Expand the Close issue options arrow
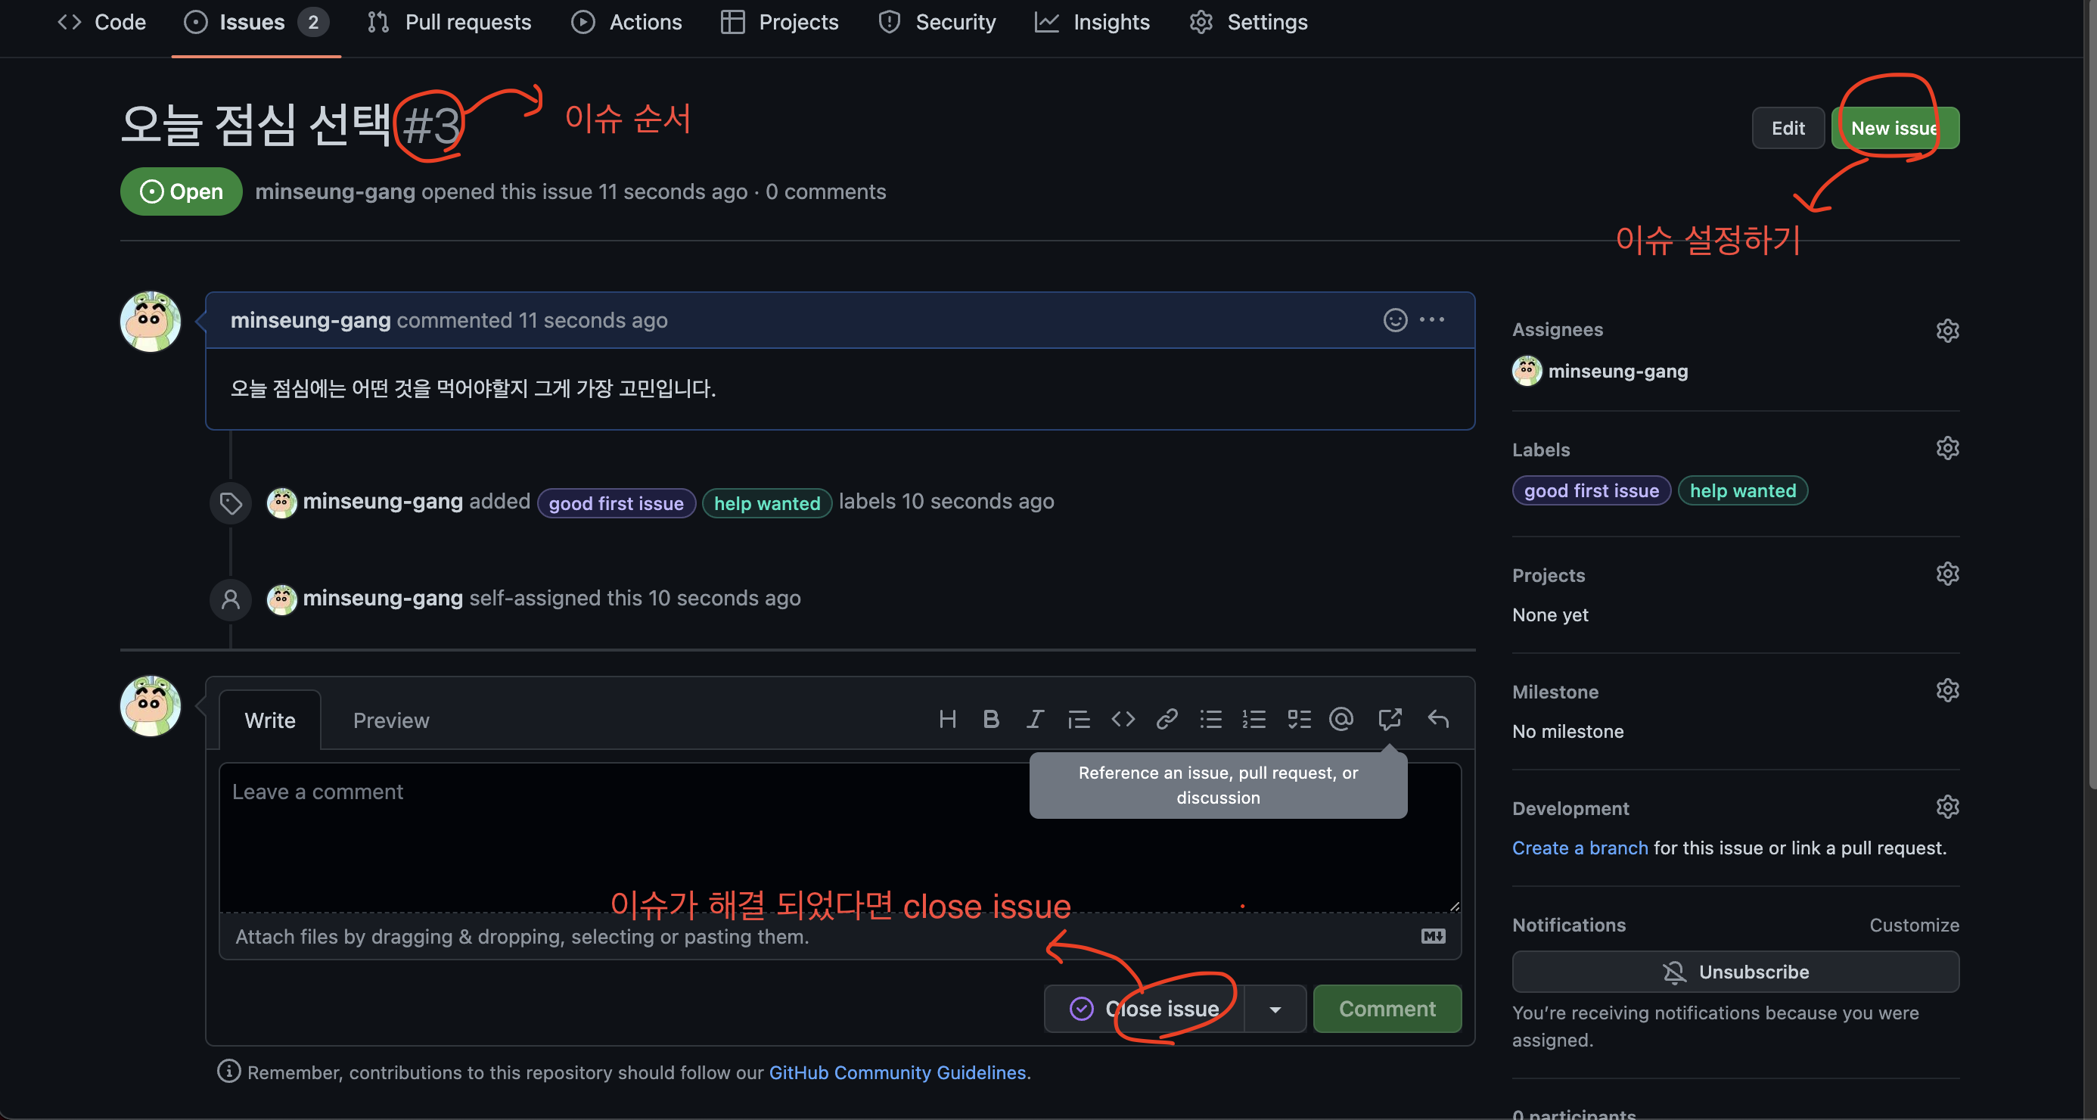The width and height of the screenshot is (2097, 1120). point(1275,1010)
